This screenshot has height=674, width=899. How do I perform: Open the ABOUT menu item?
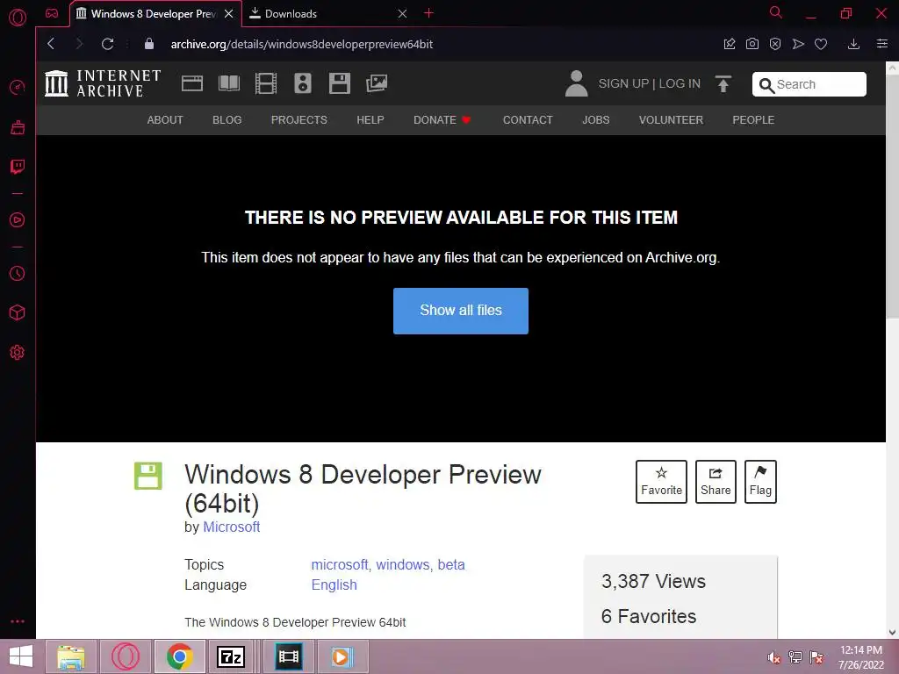(x=165, y=119)
